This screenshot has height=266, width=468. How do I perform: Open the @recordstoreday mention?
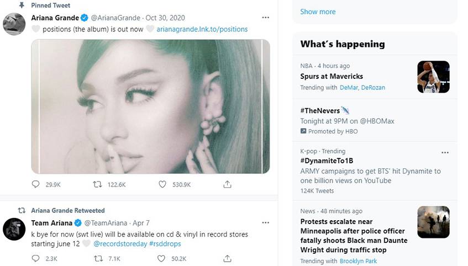[120, 243]
